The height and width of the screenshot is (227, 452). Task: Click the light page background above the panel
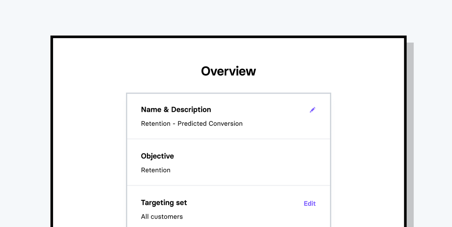point(228,17)
